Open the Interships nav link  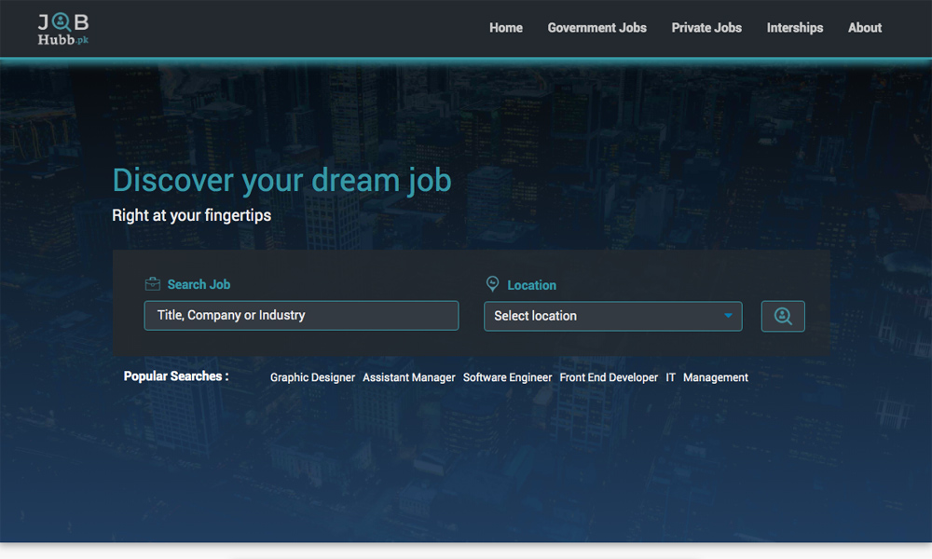794,28
